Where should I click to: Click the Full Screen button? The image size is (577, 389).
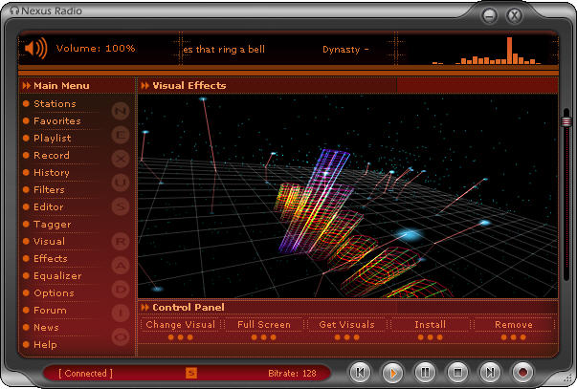(x=263, y=325)
